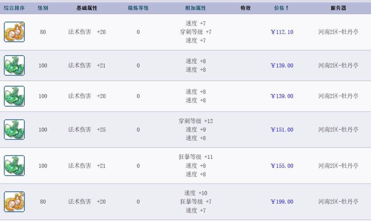
Task: Click the gold earring icon in the last row
Action: coord(14,202)
